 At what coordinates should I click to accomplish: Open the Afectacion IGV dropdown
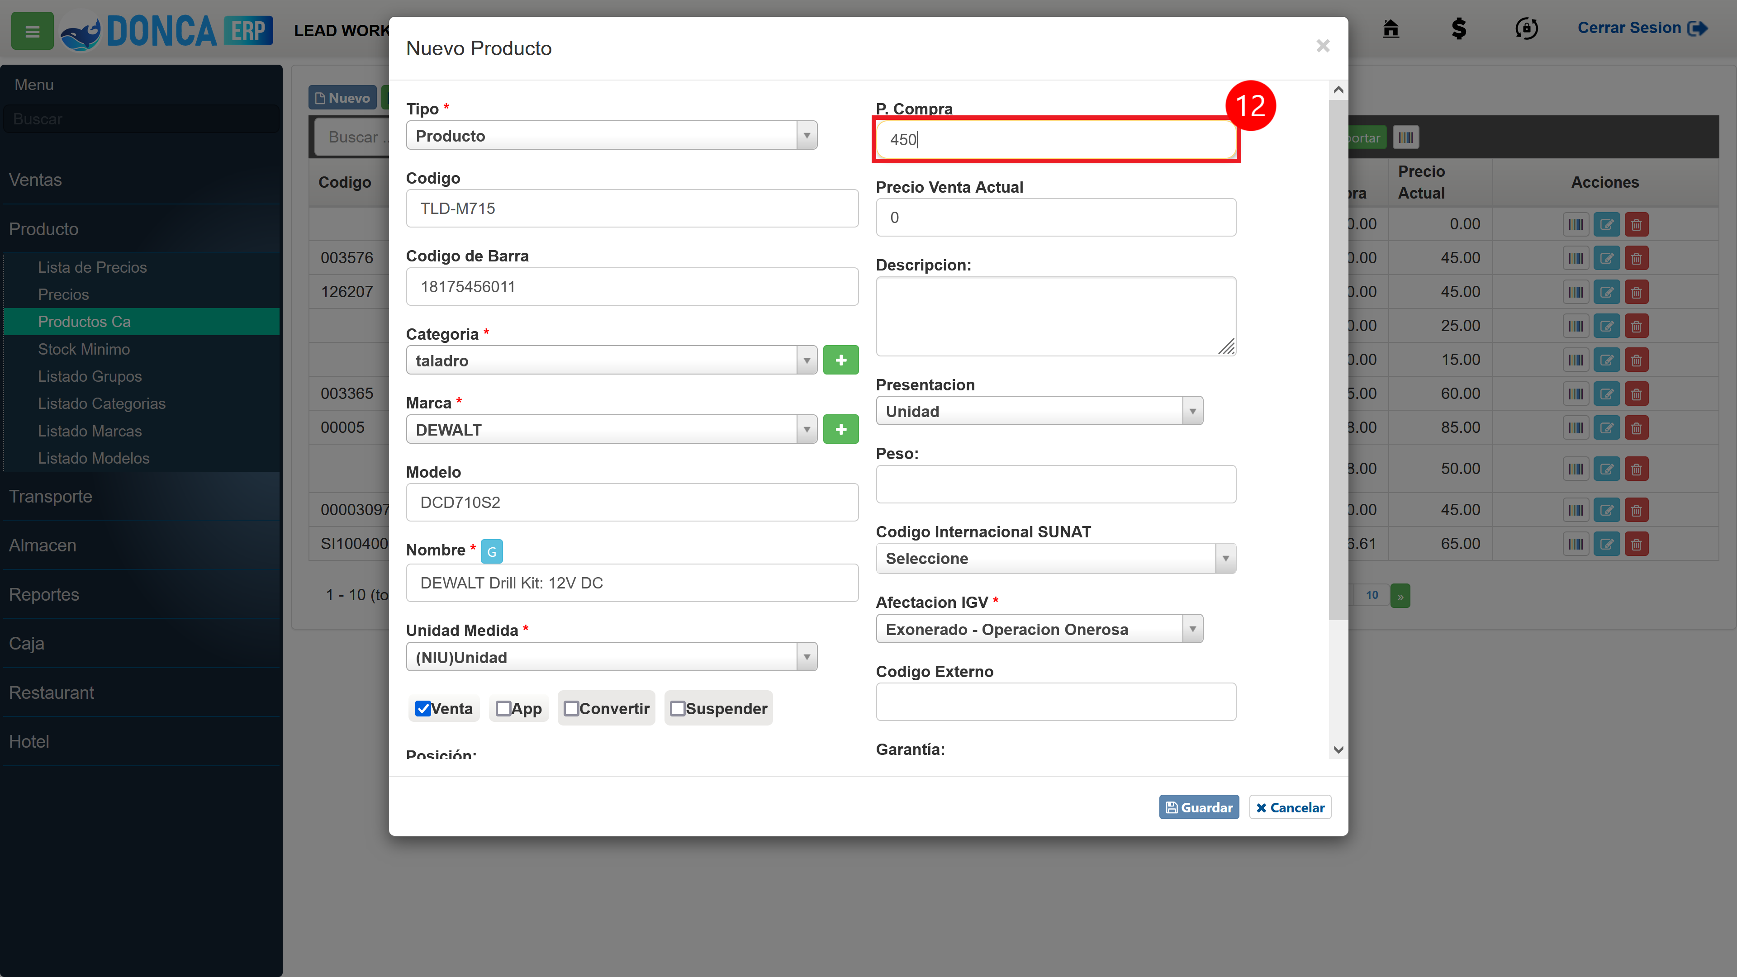(x=1039, y=629)
